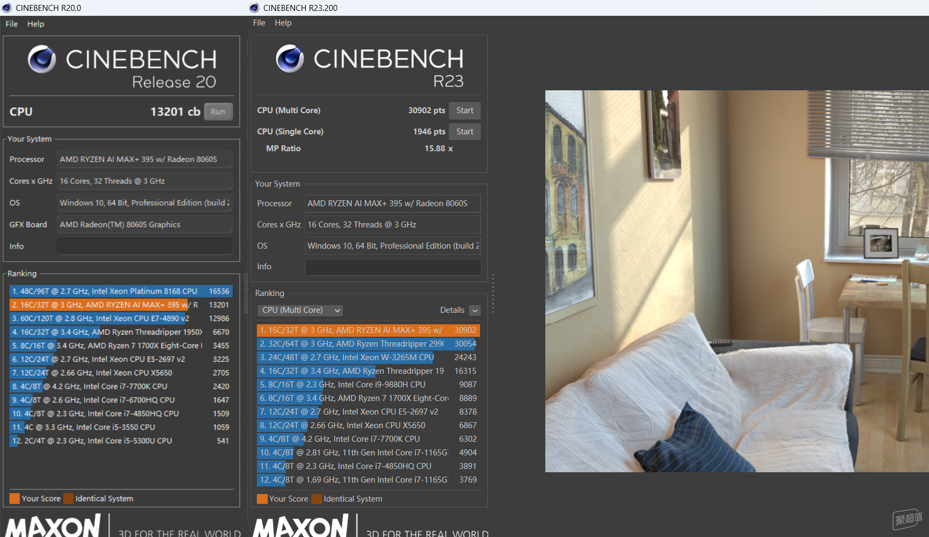The image size is (929, 537).
Task: Select R23 ranking row RYZEN AI MAX+ 395
Action: point(368,330)
